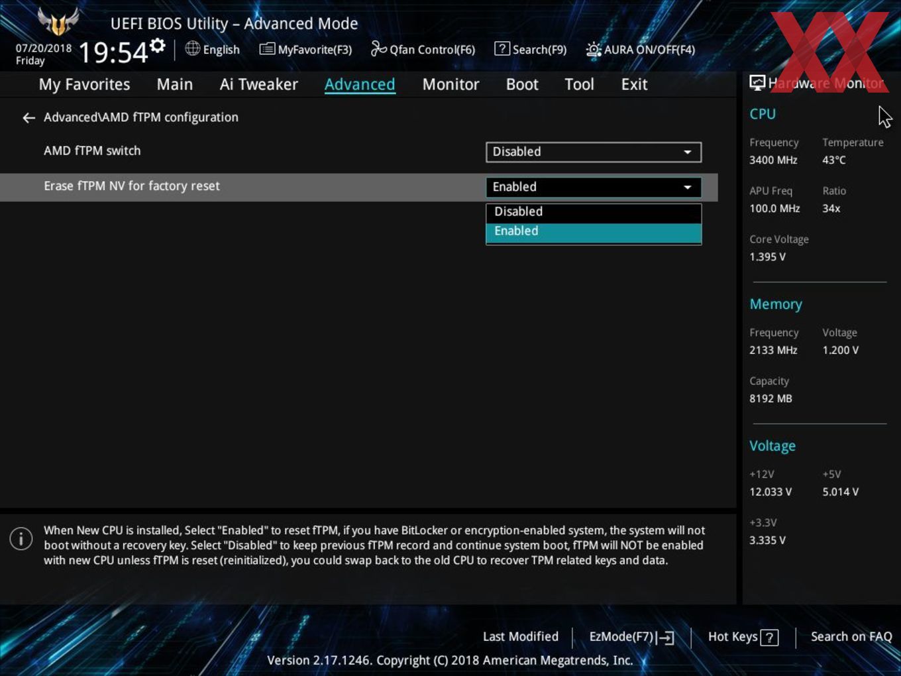The image size is (901, 676).
Task: Open the My Favorites tab
Action: point(84,85)
